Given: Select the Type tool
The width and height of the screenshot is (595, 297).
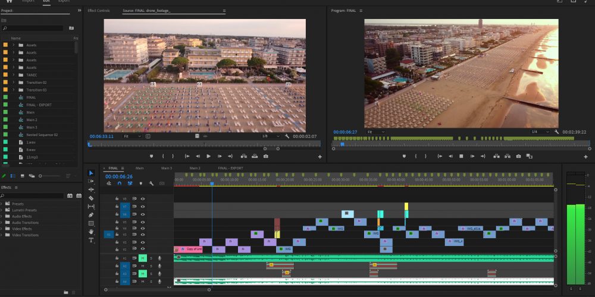Looking at the screenshot, I should 91,240.
